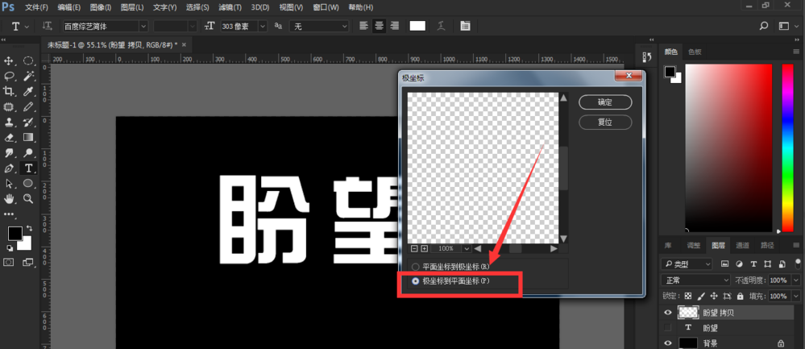Select the Horizontal Type tool
Viewport: 805px width, 349px height.
[x=28, y=168]
